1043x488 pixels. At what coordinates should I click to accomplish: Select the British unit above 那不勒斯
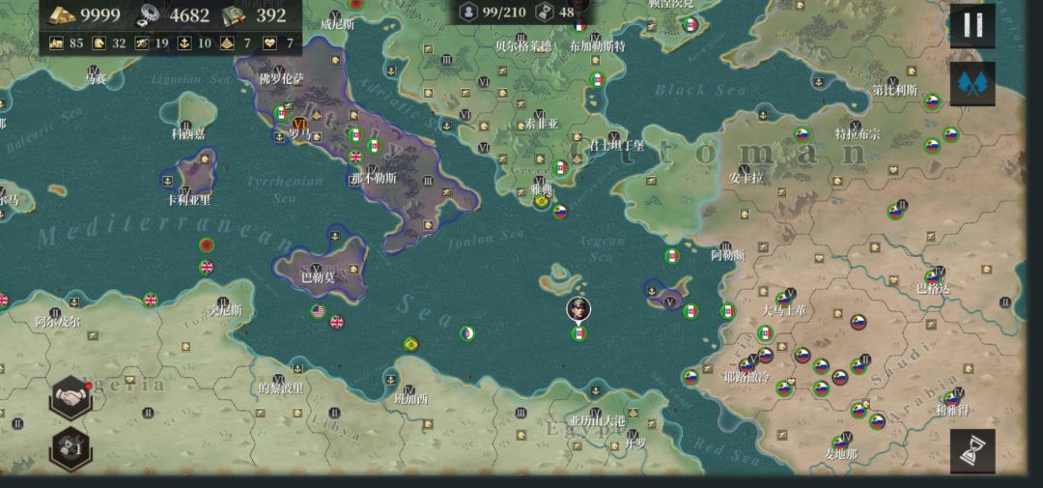pyautogui.click(x=356, y=158)
